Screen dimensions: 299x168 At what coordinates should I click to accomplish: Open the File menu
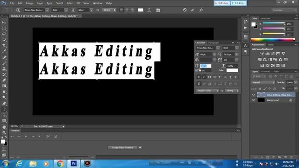(12, 3)
